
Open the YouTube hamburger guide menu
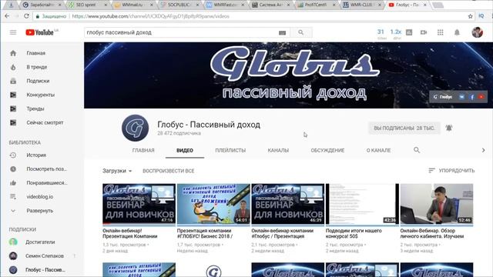coord(13,32)
